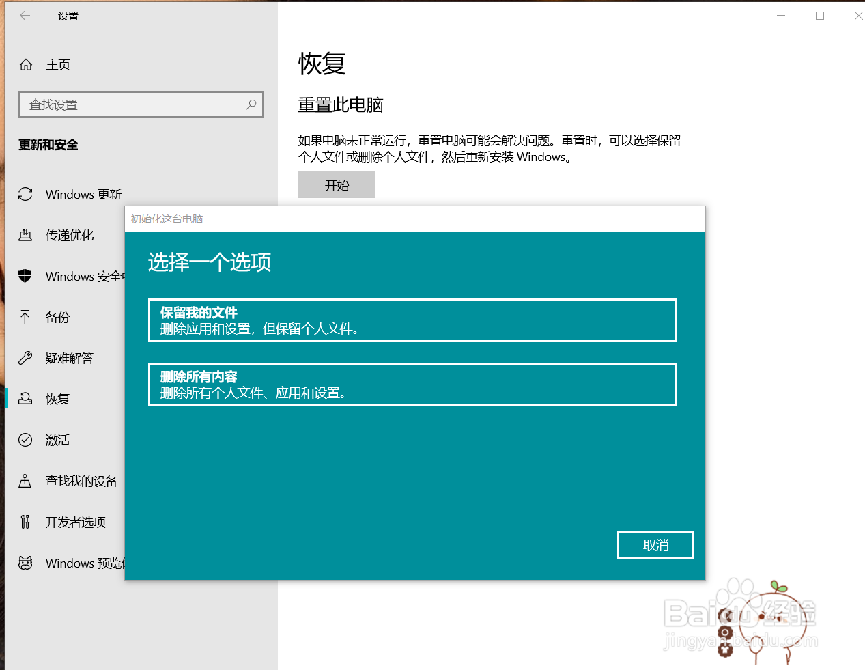Go to 传递优化 page
The height and width of the screenshot is (670, 865).
pos(70,235)
